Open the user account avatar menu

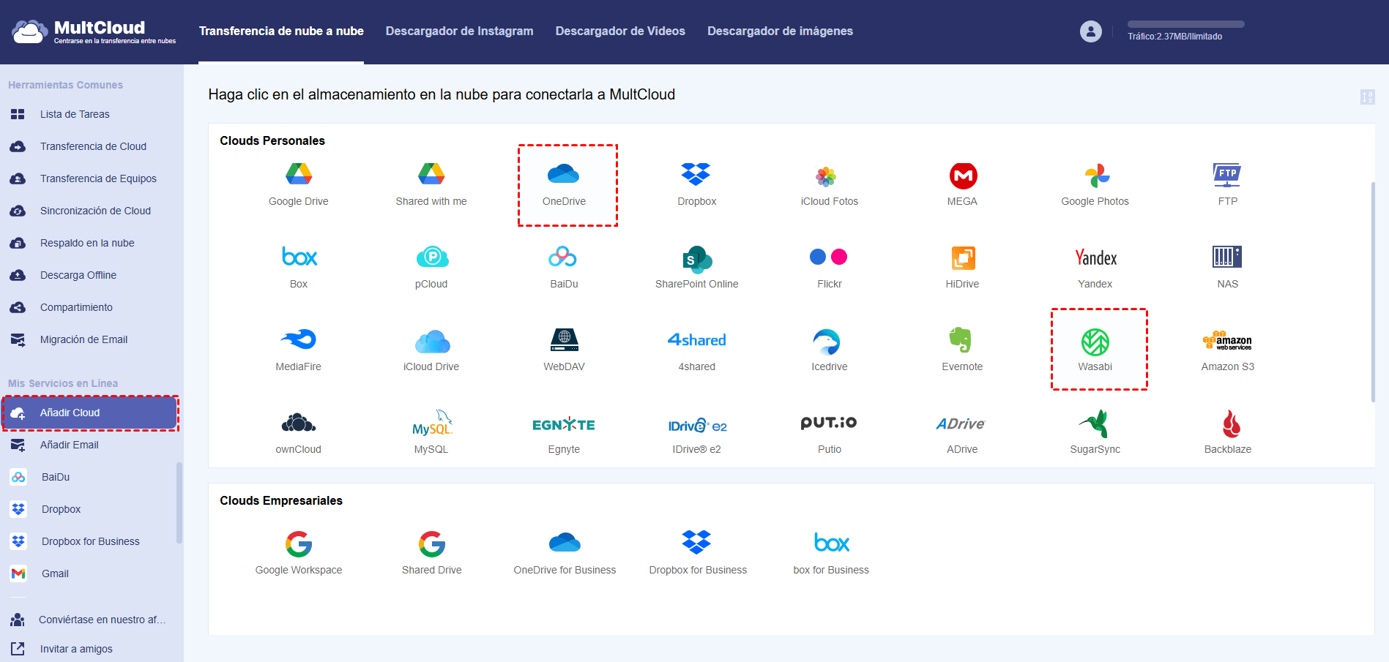pos(1090,31)
